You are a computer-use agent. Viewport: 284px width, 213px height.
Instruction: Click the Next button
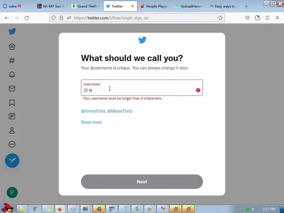pos(142,182)
